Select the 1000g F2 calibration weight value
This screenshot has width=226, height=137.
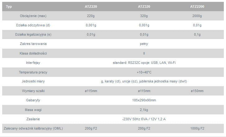point(197,128)
